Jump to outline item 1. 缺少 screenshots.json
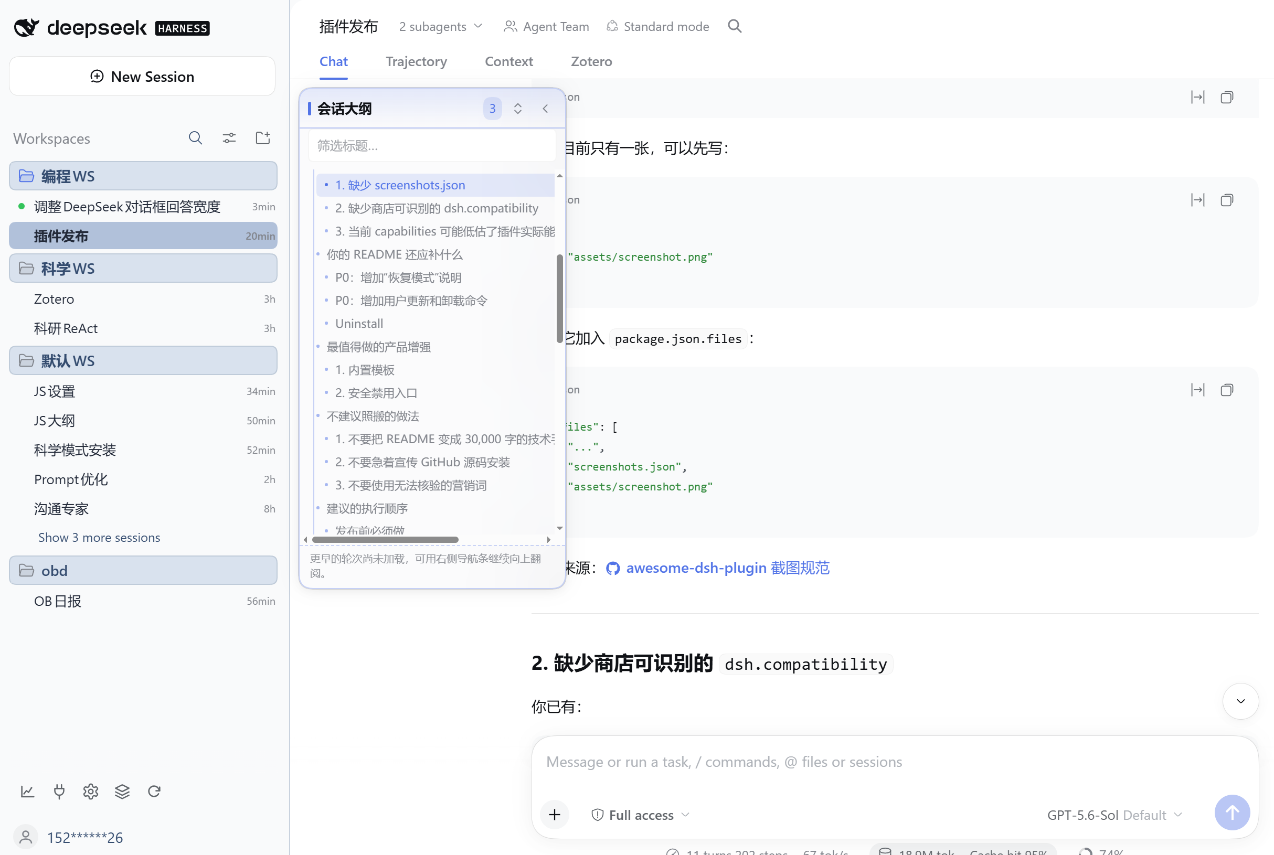The width and height of the screenshot is (1274, 855). point(435,185)
